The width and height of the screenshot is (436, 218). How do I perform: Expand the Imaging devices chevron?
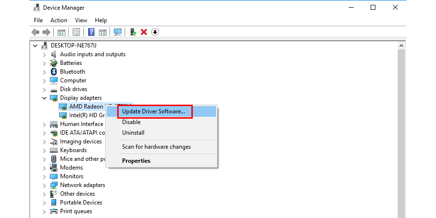[45, 142]
